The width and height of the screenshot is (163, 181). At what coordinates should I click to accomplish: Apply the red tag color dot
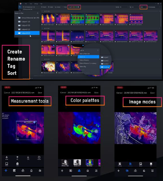72,7
